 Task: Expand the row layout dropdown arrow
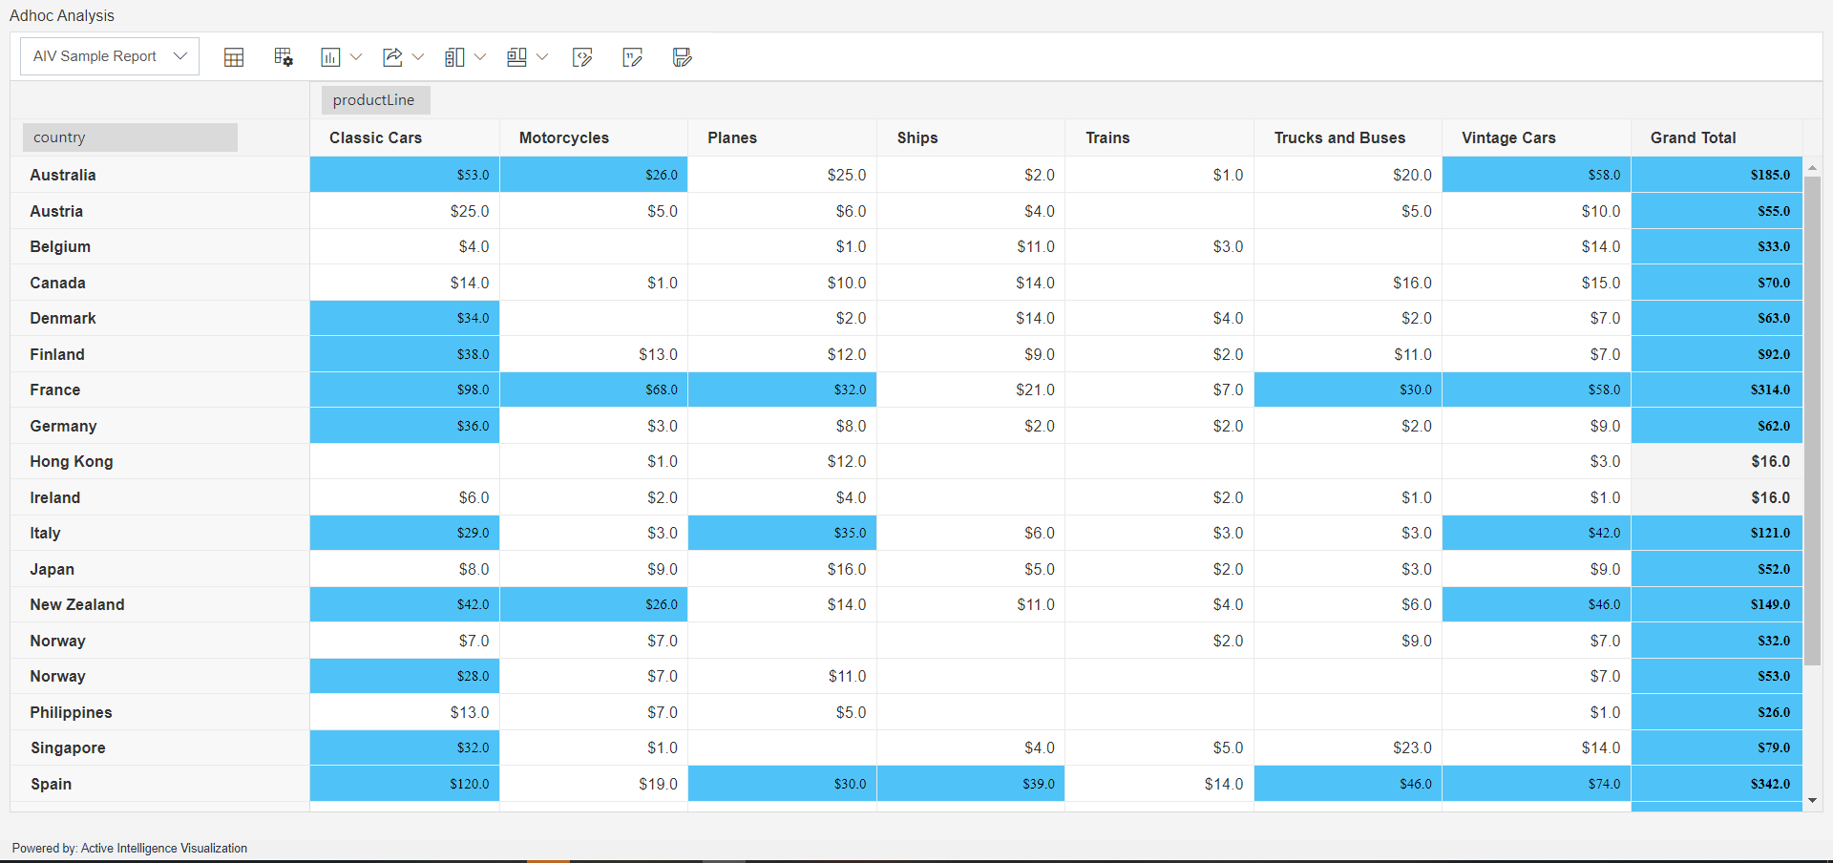pyautogui.click(x=542, y=57)
